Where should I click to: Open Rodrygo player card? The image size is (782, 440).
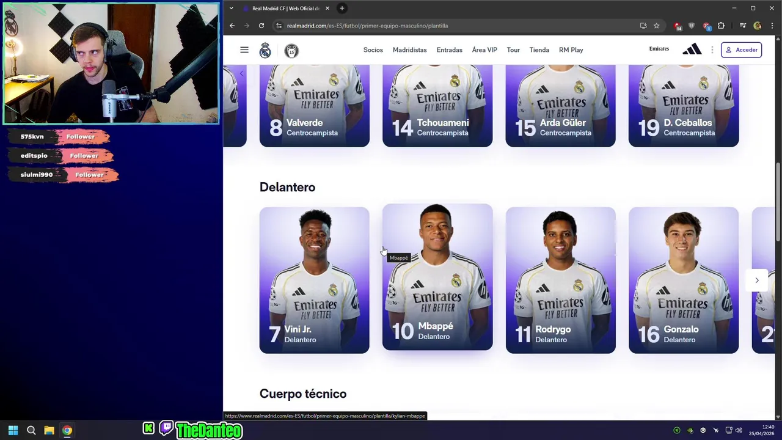coord(560,280)
